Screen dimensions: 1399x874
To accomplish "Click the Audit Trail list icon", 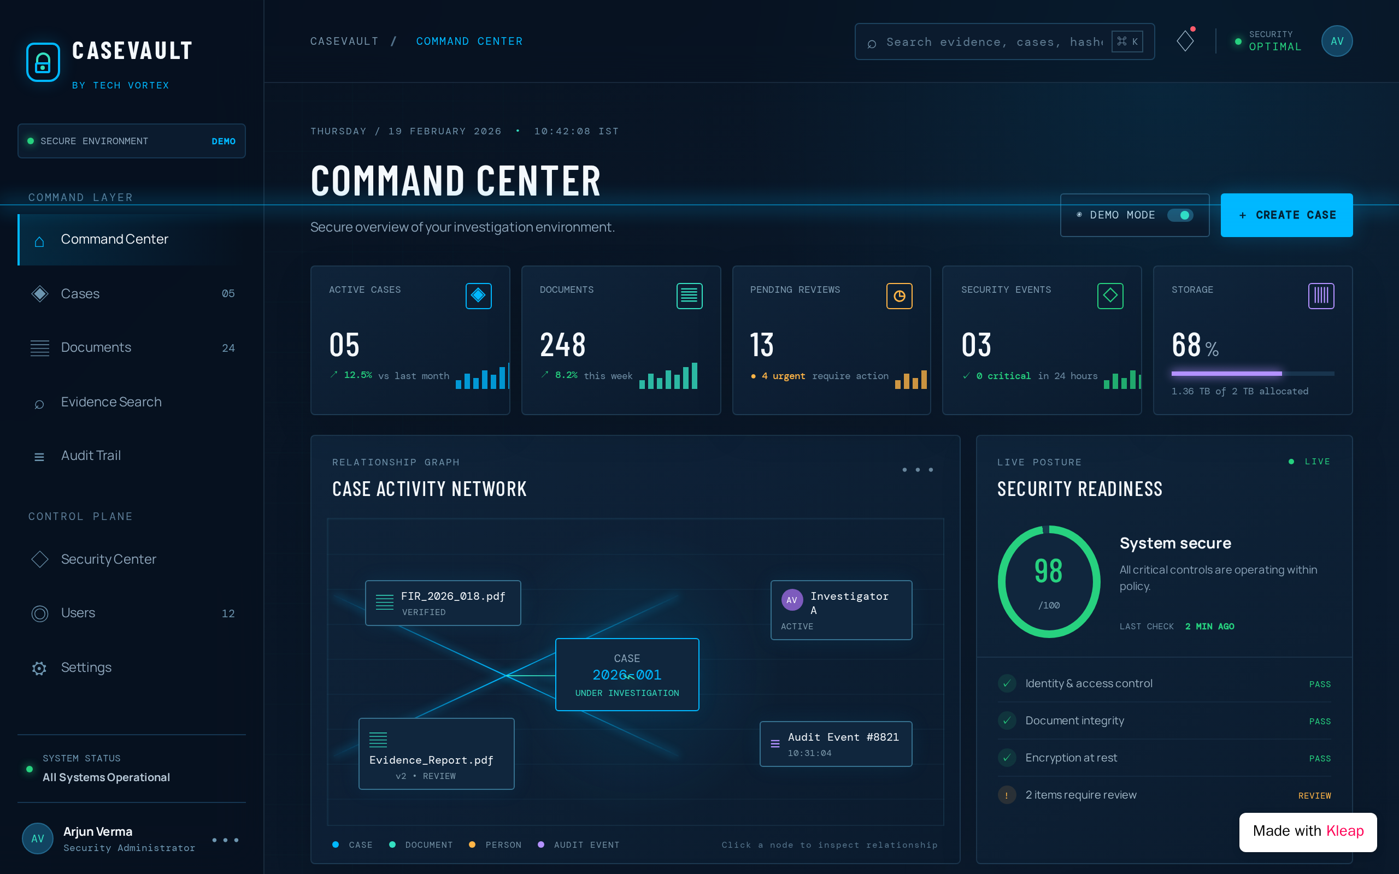I will (39, 457).
